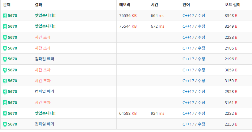
Task: Click 수정 edit link in the 3161 B row
Action: [201, 102]
